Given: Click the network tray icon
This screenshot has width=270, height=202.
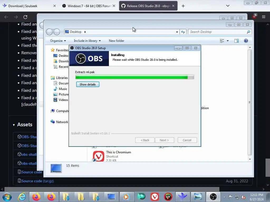Looking at the screenshot, I should tap(237, 197).
